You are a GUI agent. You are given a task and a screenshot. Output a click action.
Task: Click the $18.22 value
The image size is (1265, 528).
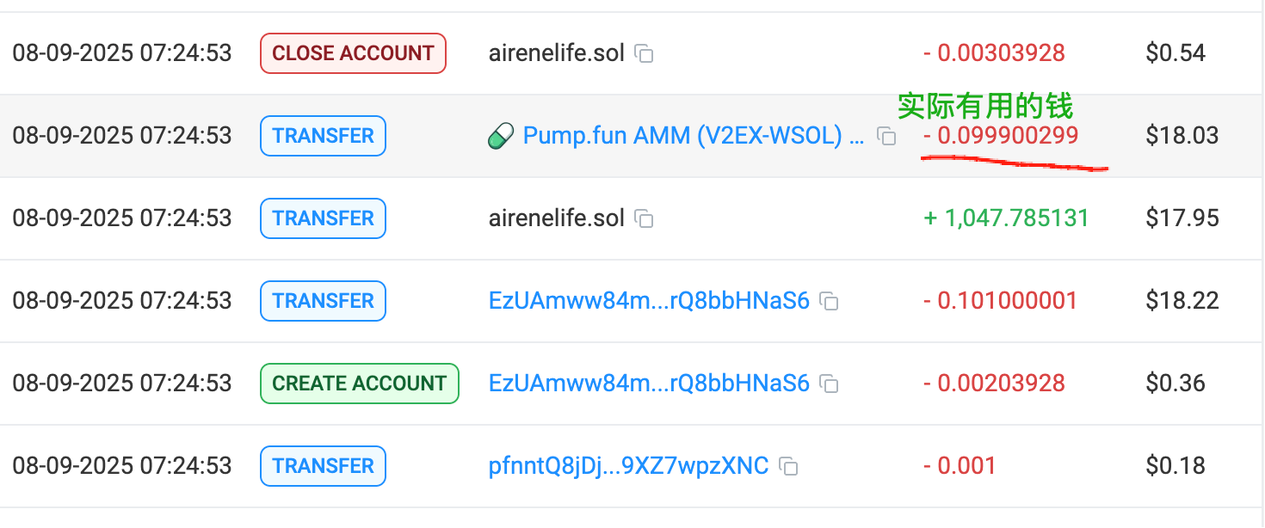coord(1182,301)
